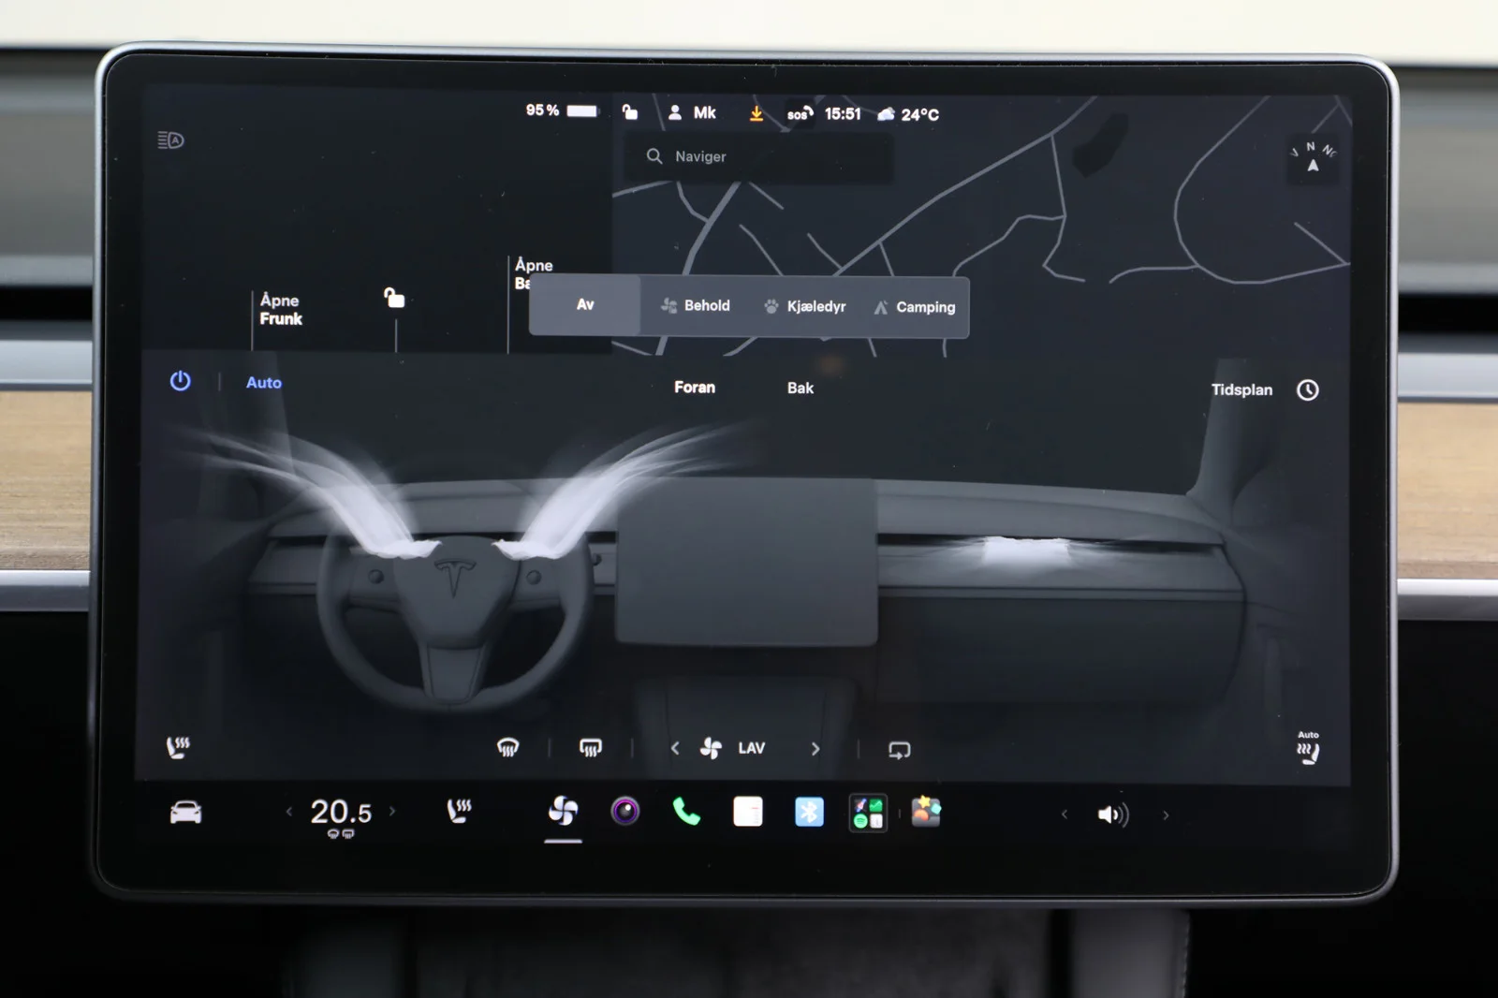Image resolution: width=1498 pixels, height=998 pixels.
Task: Lower the volume with left chevron
Action: click(x=1065, y=815)
